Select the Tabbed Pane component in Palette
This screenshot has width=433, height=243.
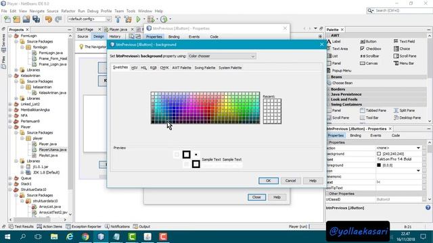(x=373, y=110)
